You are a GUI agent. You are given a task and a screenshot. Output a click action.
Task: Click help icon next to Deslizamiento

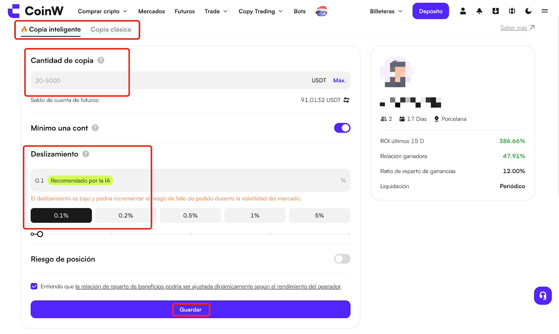(86, 154)
